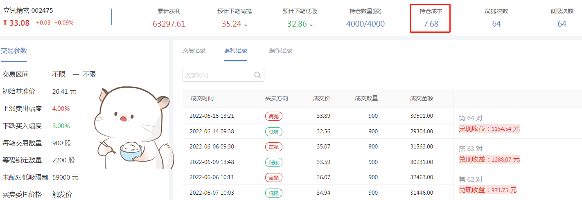The width and height of the screenshot is (582, 200).
Task: Click the 上涨卖出幅度 value 4.00%
Action: click(x=61, y=109)
